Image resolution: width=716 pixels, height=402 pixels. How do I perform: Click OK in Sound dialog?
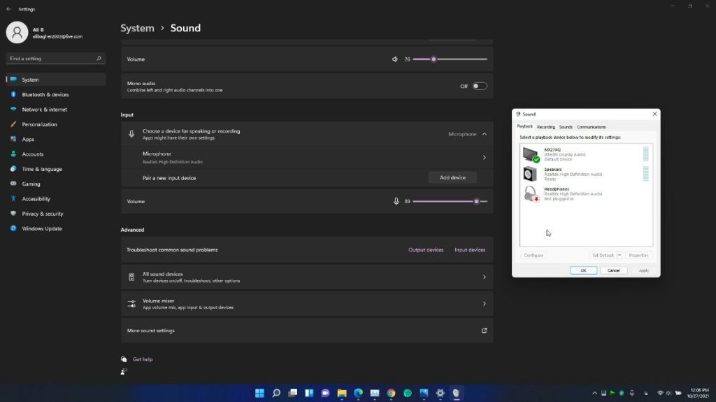tap(583, 271)
